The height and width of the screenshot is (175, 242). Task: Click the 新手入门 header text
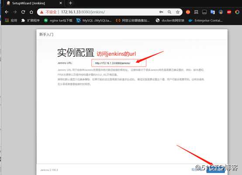(46, 34)
